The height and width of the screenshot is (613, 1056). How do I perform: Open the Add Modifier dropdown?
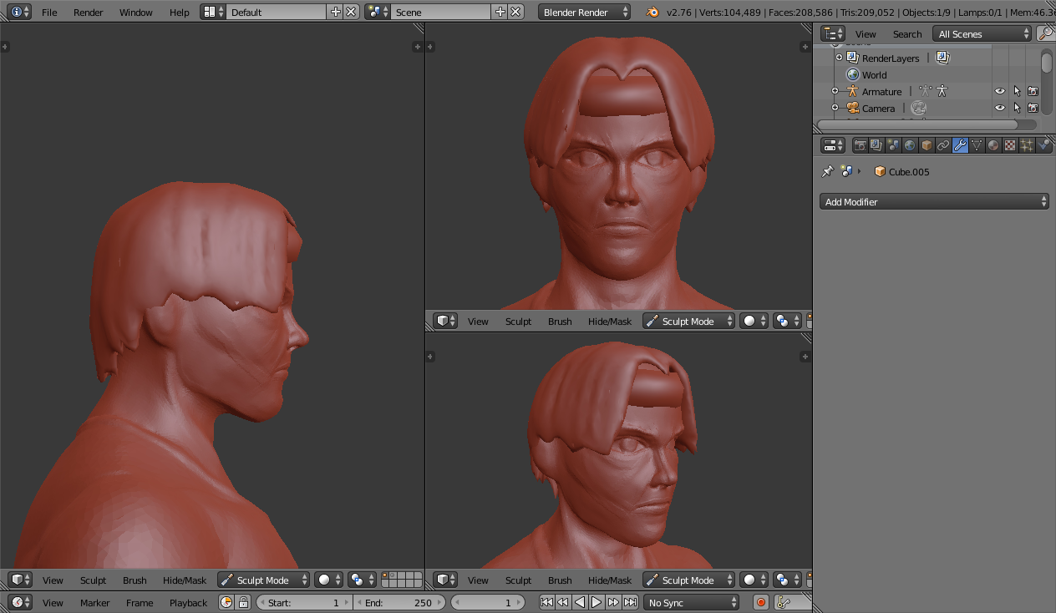tap(934, 201)
